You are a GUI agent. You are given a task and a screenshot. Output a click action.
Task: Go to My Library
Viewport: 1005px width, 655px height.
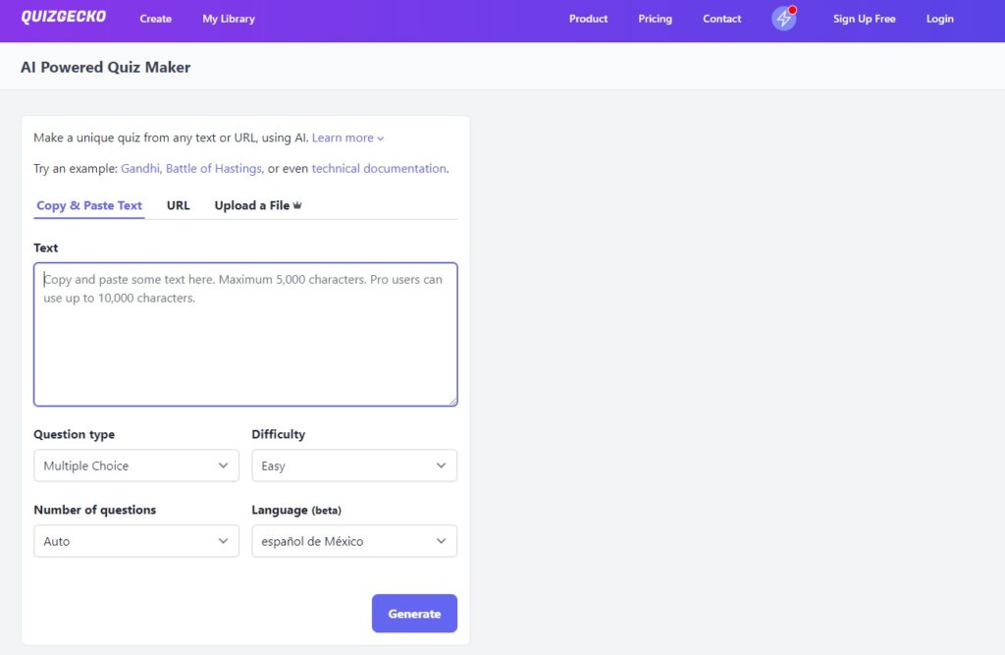coord(229,19)
